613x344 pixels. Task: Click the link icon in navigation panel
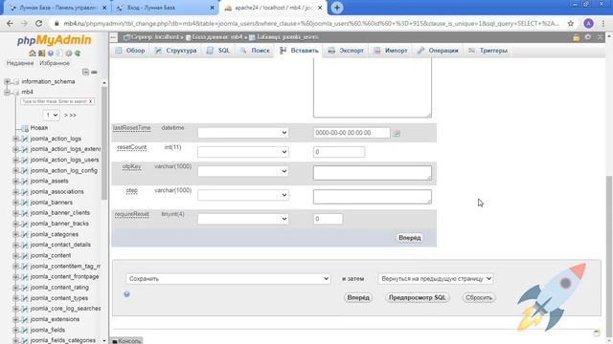94,73
